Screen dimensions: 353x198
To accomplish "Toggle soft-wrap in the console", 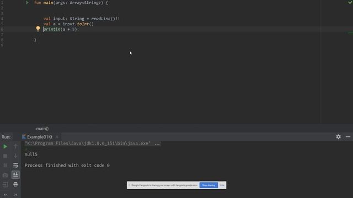I will coord(15,166).
